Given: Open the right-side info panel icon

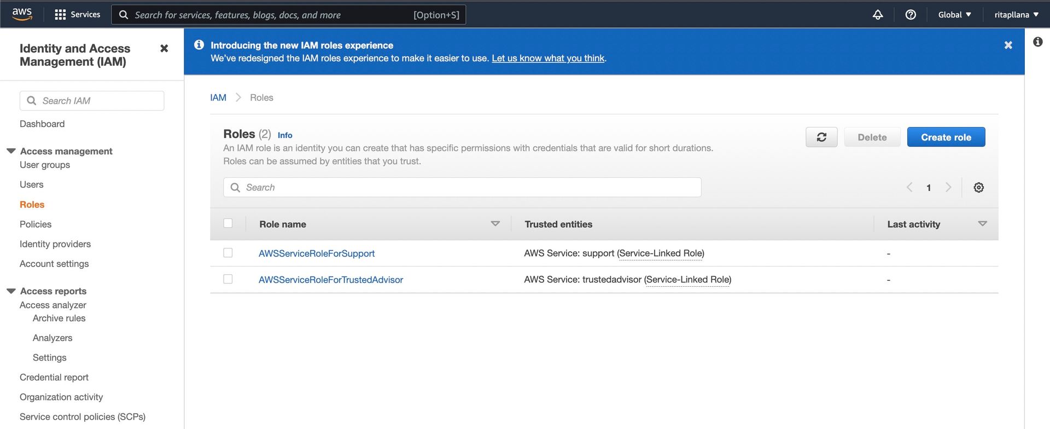Looking at the screenshot, I should pyautogui.click(x=1037, y=42).
